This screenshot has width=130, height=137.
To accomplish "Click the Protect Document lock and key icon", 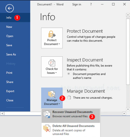I will (52, 34).
